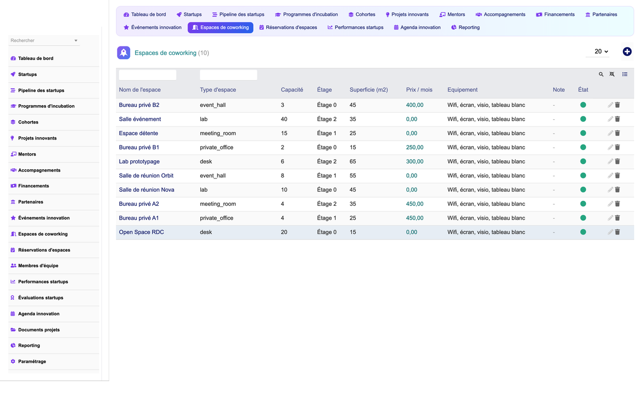
Task: Open the Pipeline des startups top tab
Action: [238, 14]
